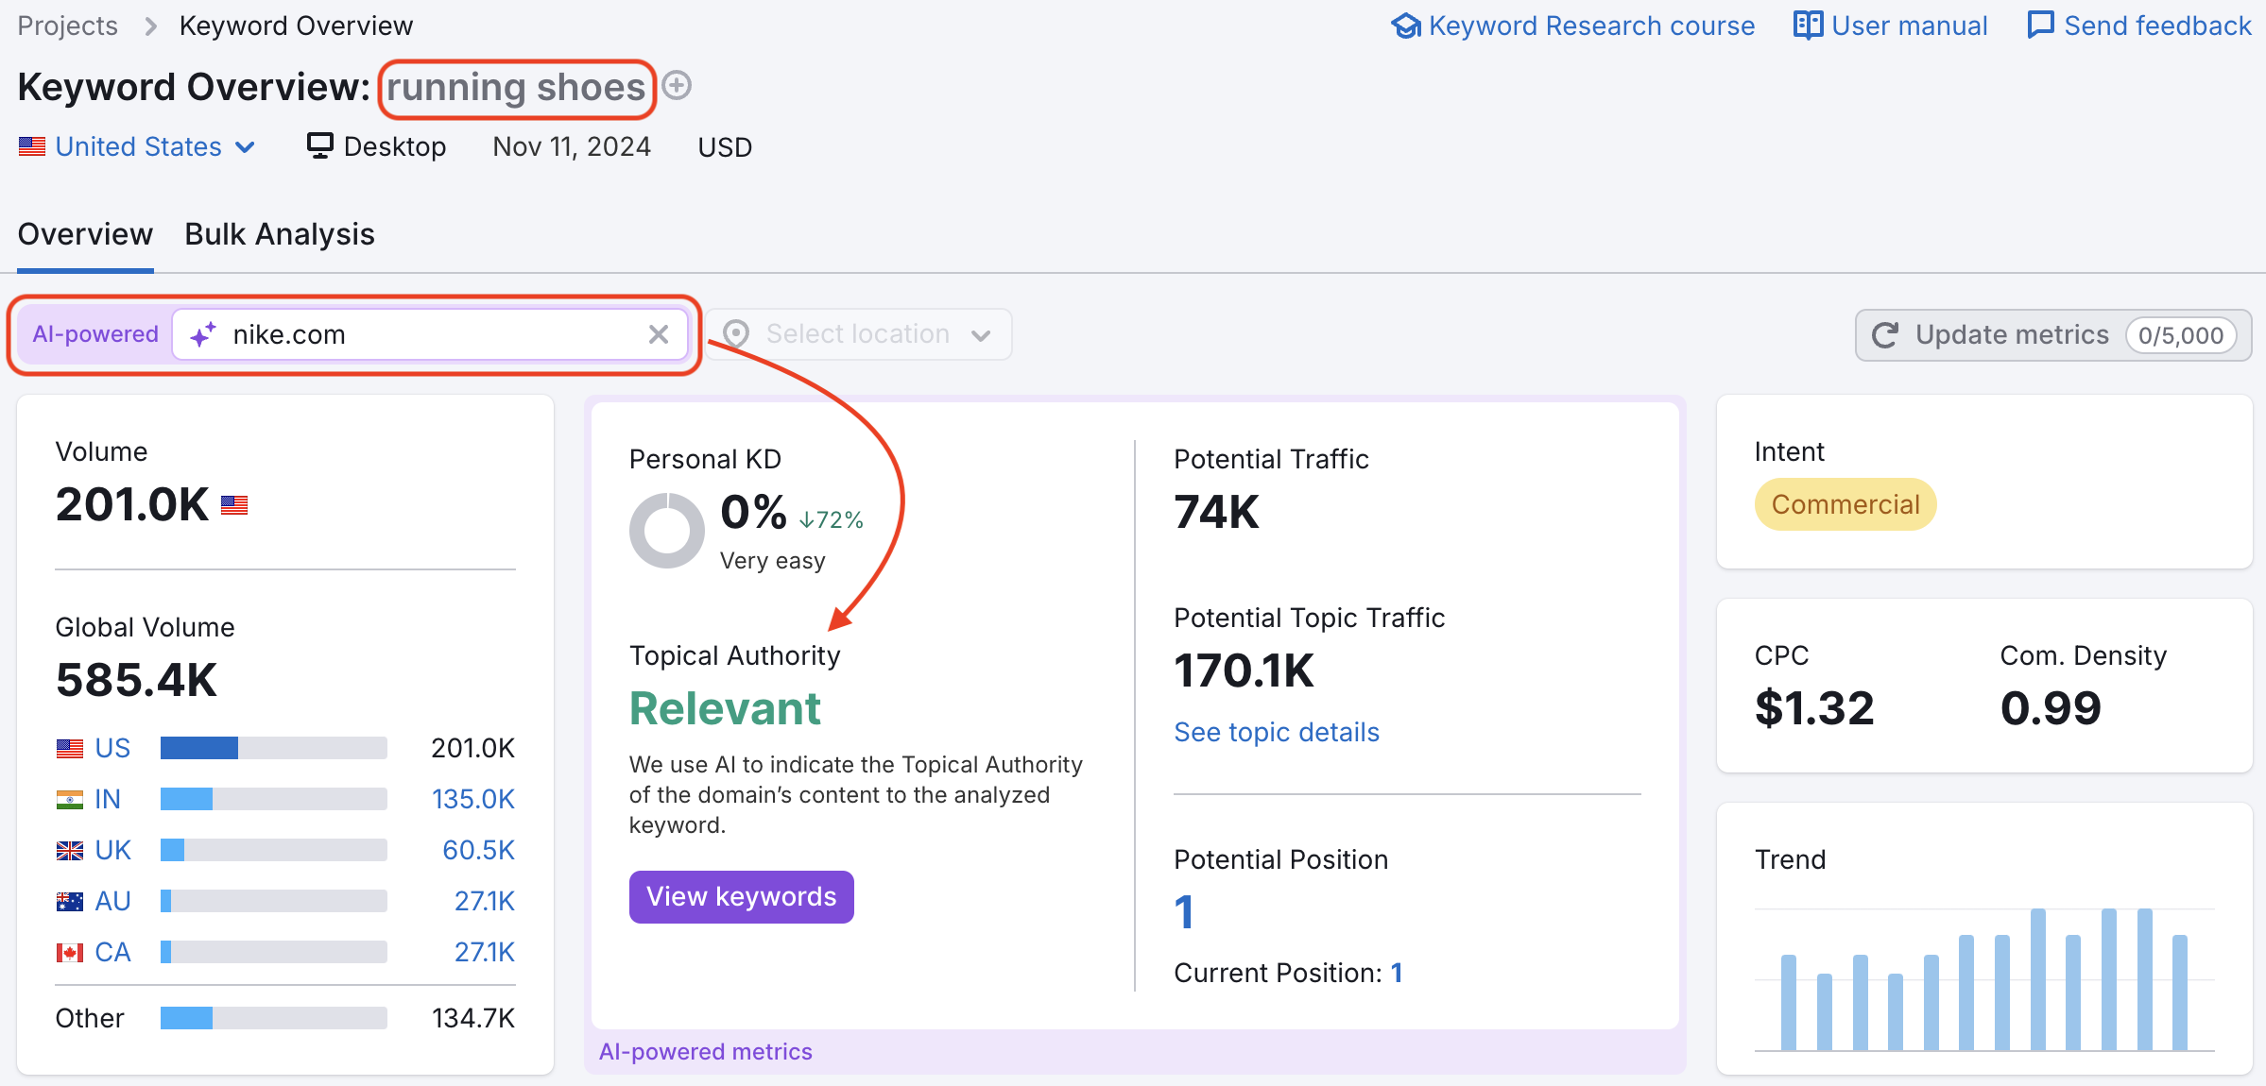Image resolution: width=2266 pixels, height=1086 pixels.
Task: Click the US flag beside the Volume figure
Action: pyautogui.click(x=232, y=504)
